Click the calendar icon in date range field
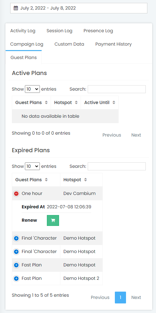Screen dimensions: 156x313 (x=16, y=8)
